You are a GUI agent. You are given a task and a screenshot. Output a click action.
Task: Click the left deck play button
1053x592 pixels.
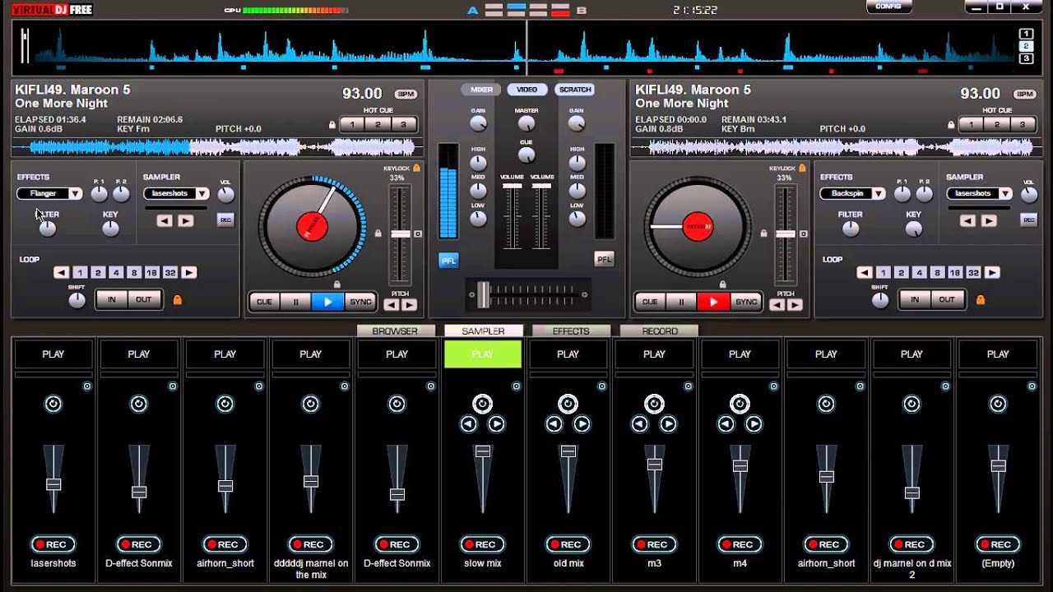[x=327, y=302]
